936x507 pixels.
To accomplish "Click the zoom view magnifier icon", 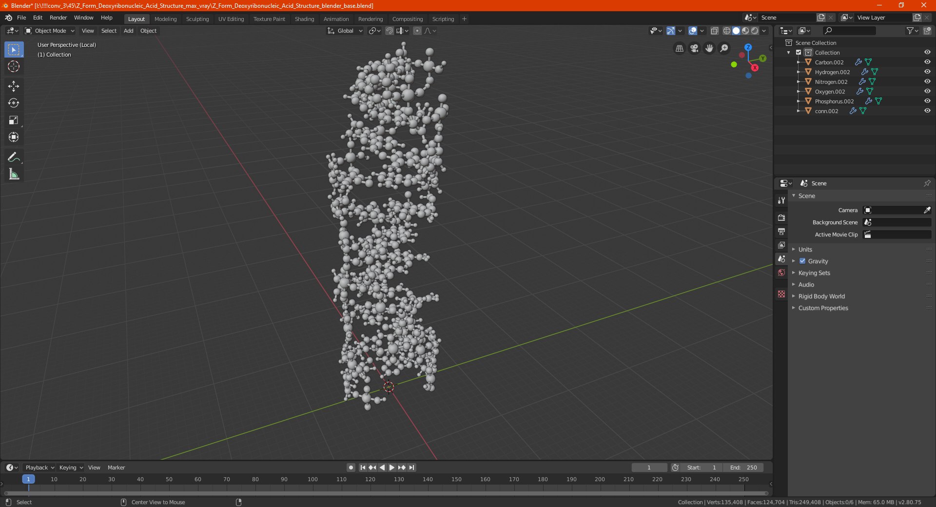I will [x=724, y=48].
